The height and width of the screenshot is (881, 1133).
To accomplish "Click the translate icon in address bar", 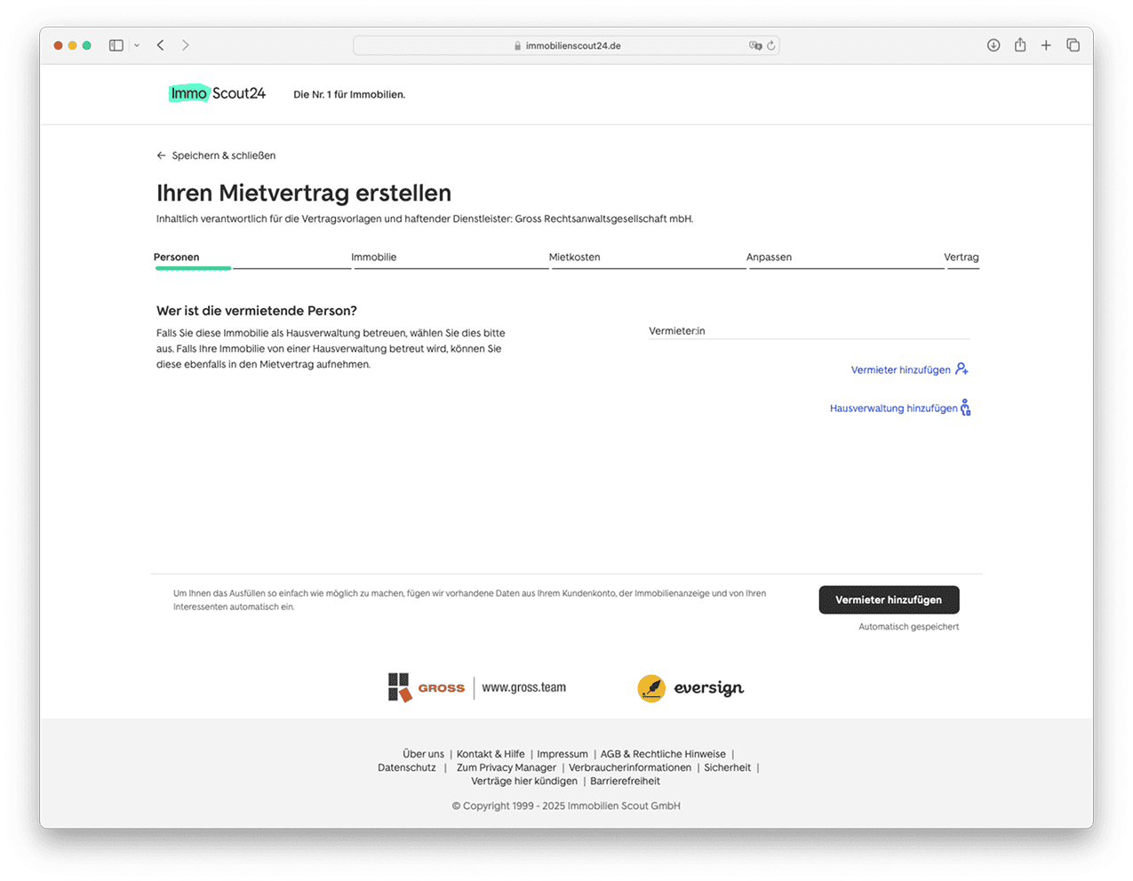I will (754, 45).
